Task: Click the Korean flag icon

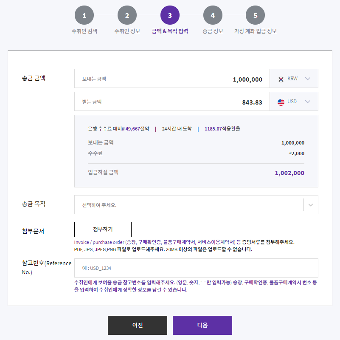Action: click(281, 79)
